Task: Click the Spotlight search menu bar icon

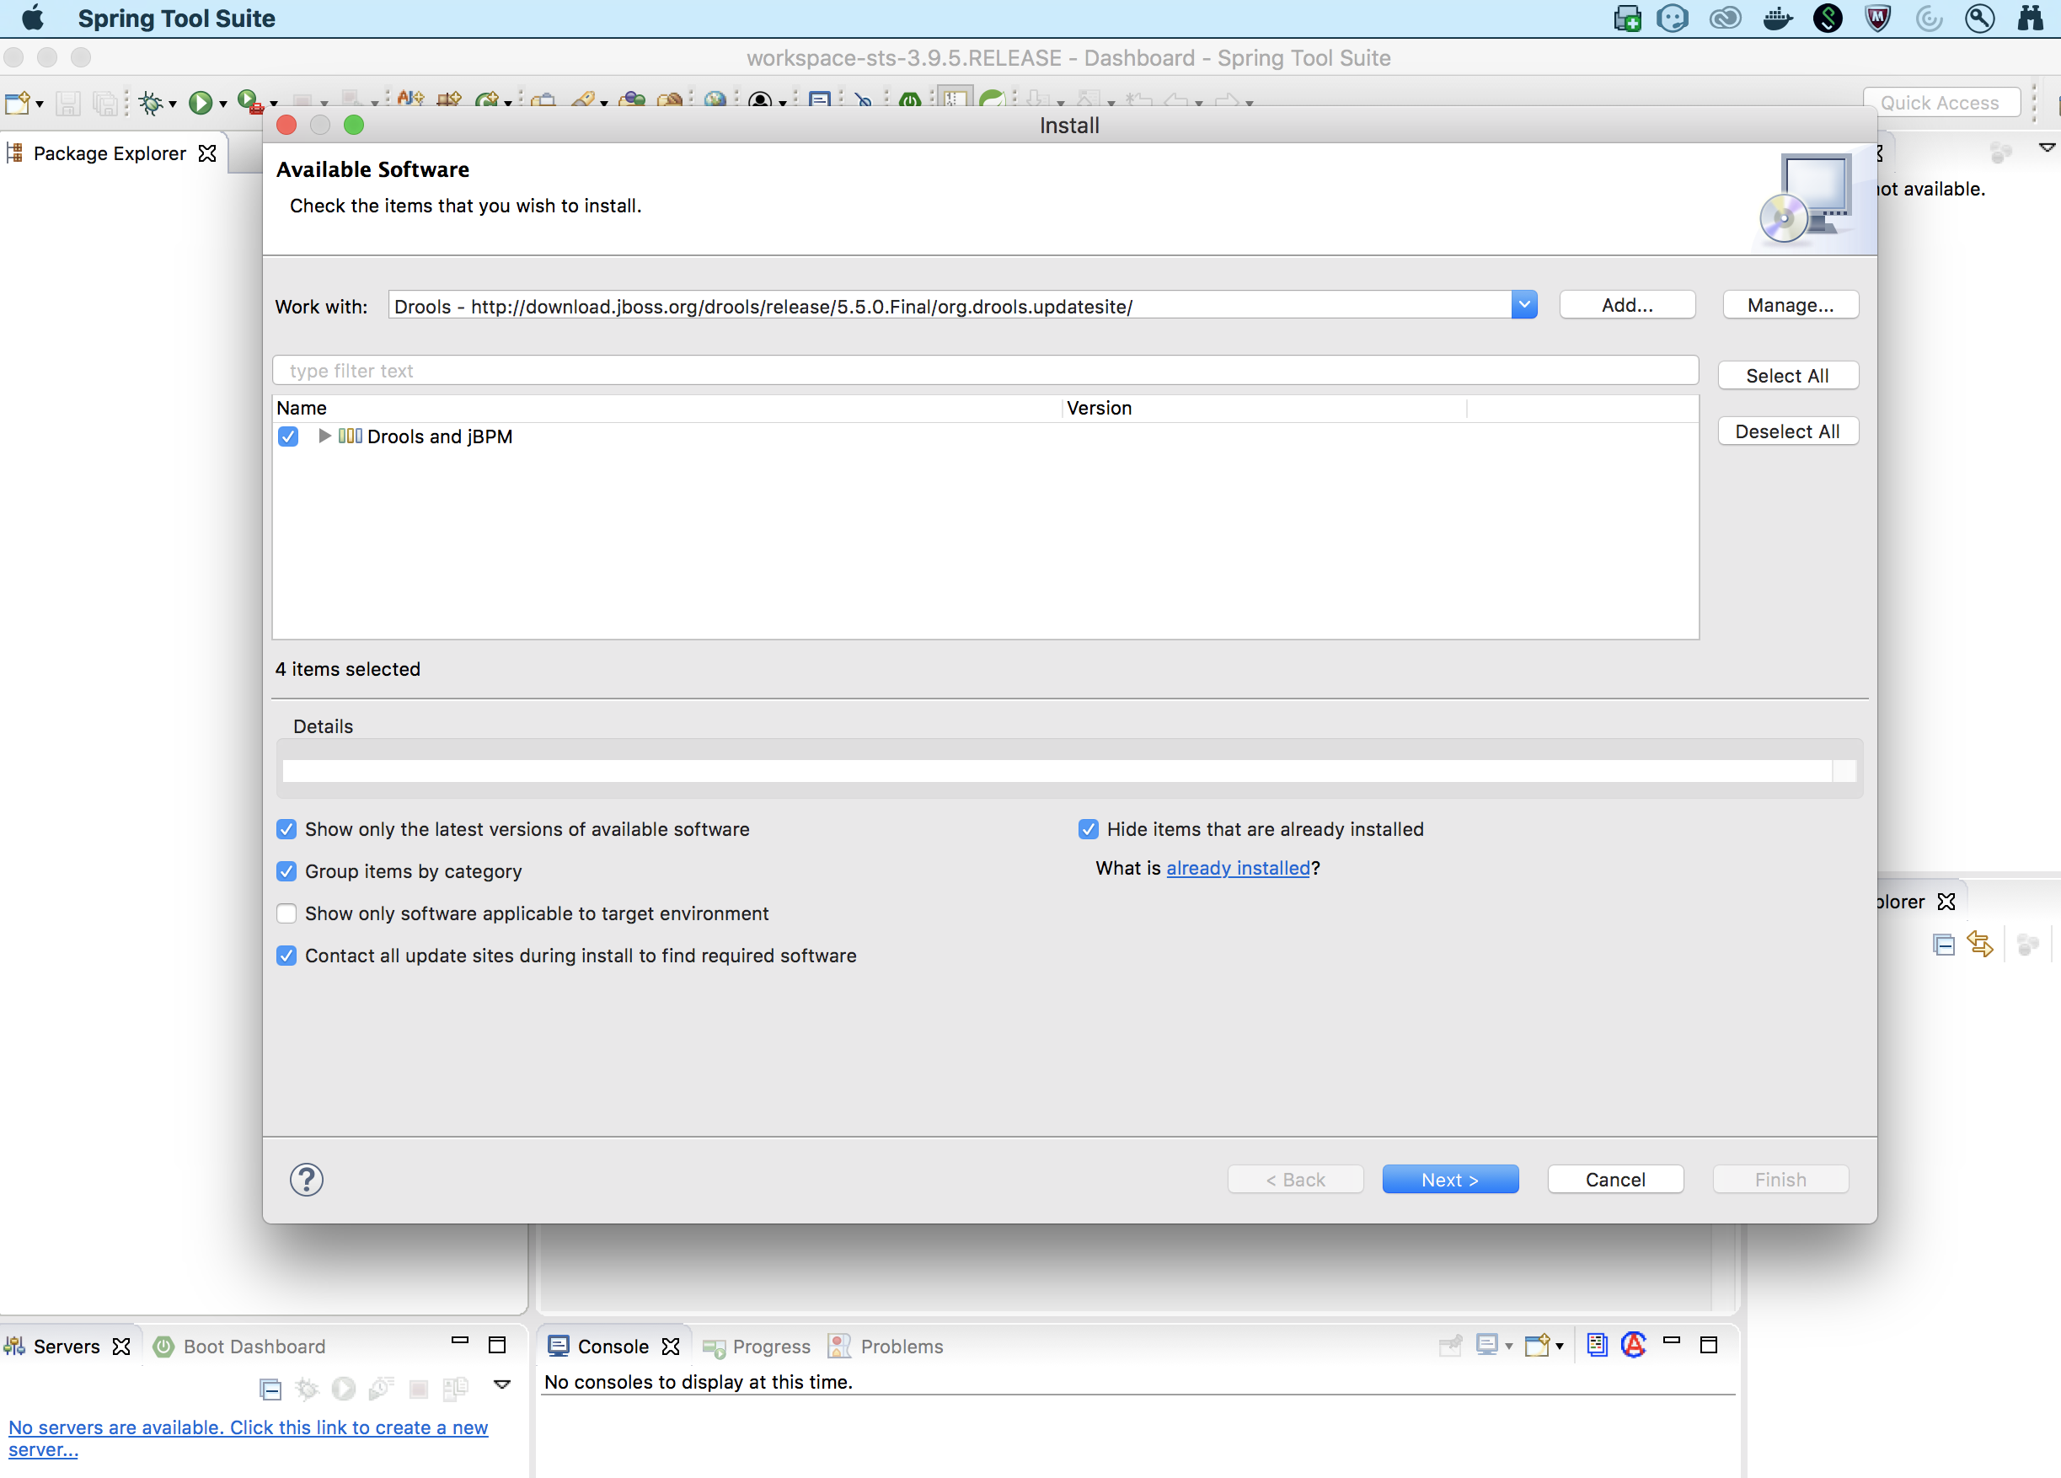Action: (1978, 19)
